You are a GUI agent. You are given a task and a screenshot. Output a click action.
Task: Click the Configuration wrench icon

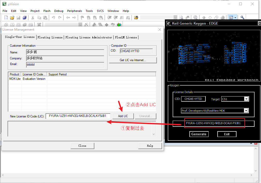click(x=242, y=18)
